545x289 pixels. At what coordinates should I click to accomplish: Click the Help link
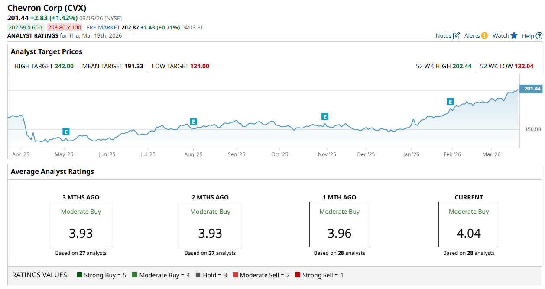[528, 36]
